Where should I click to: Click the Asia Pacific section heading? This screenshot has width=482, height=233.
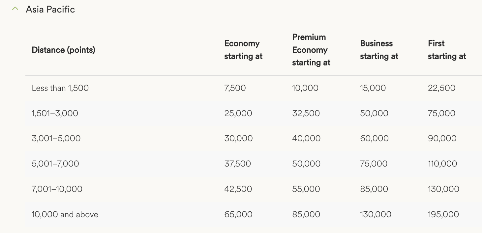[50, 9]
